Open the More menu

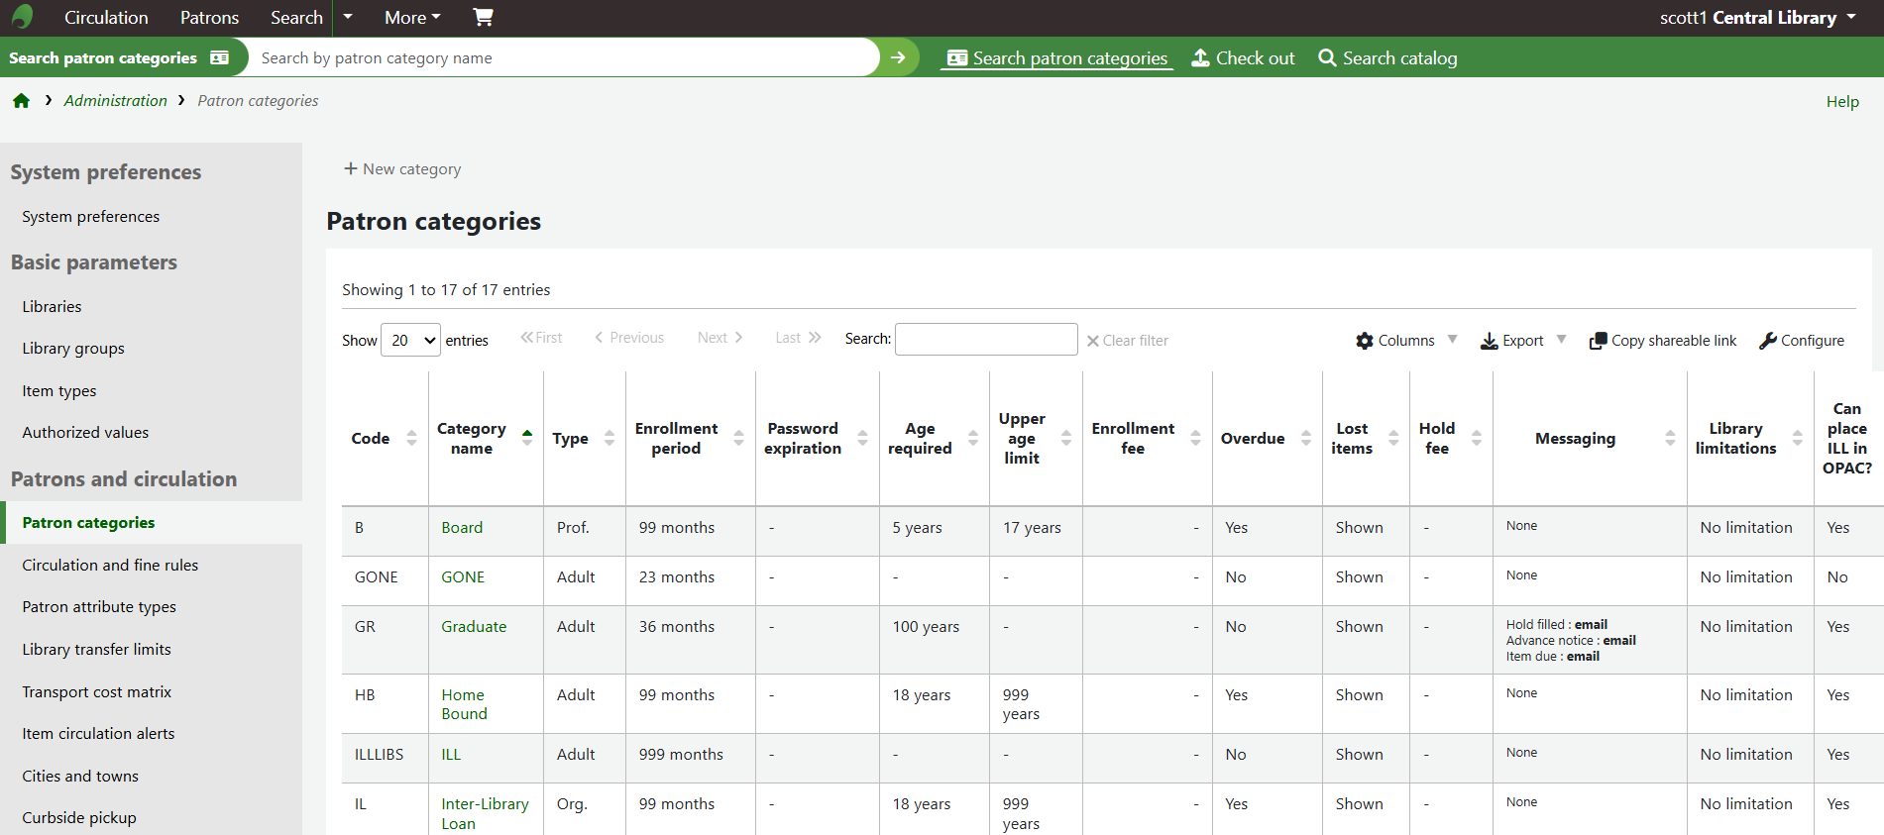click(412, 18)
